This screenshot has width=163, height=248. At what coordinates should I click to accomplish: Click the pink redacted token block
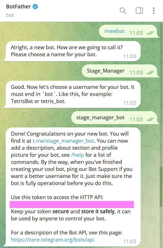tap(72, 205)
